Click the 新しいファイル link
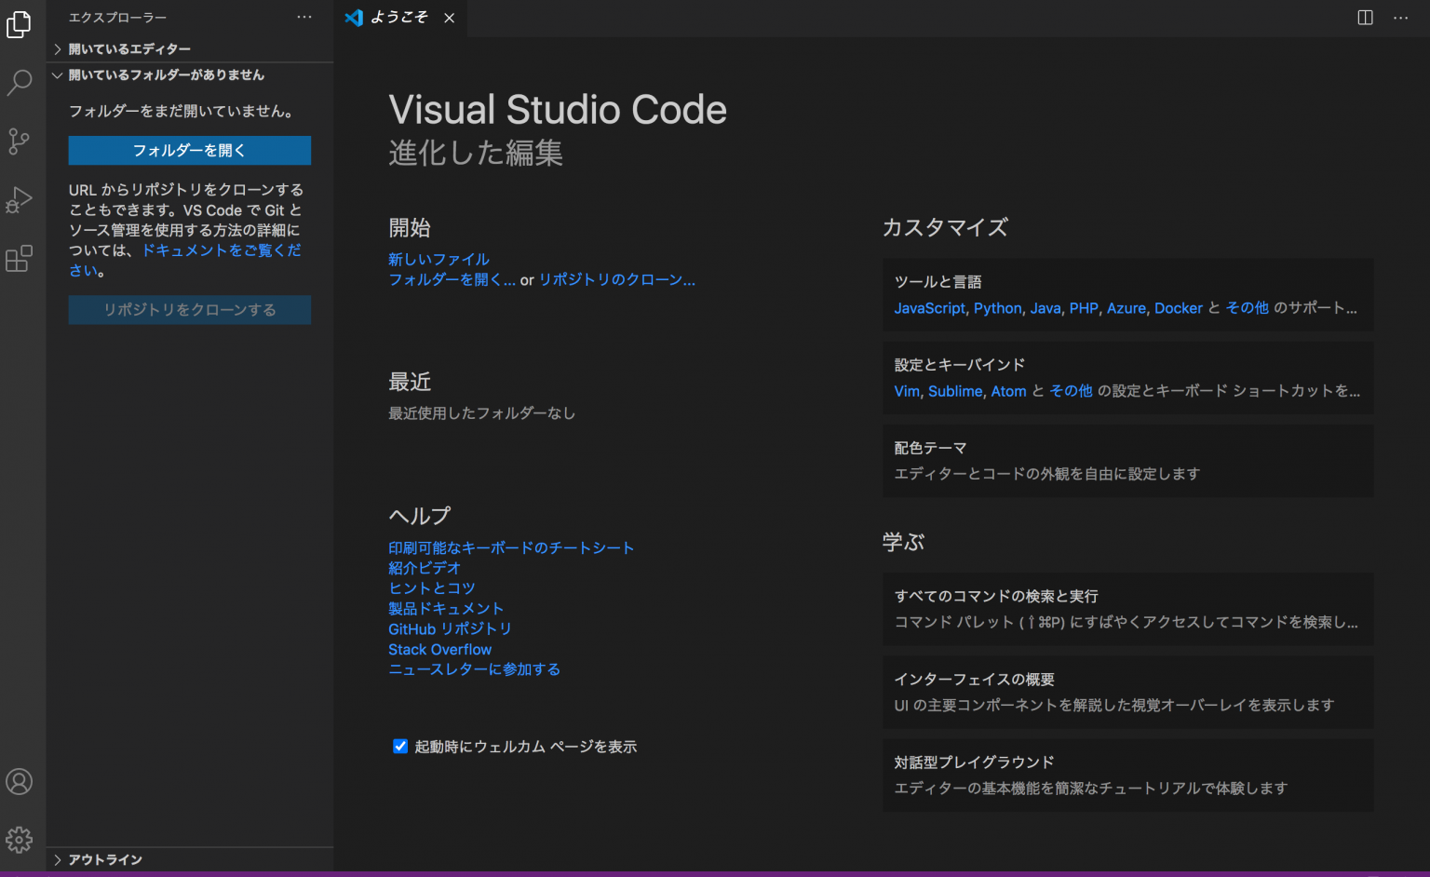Screen dimensions: 1430x877 (438, 259)
